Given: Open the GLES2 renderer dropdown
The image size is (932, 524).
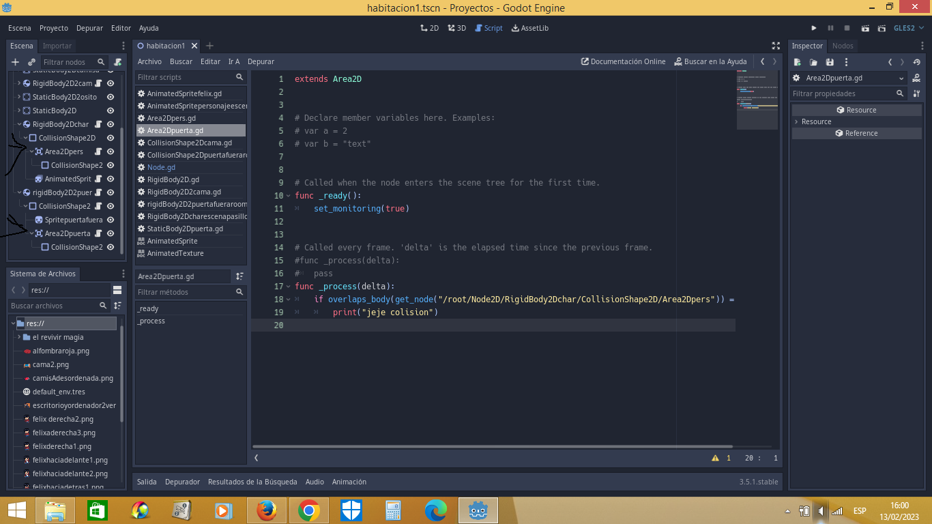Looking at the screenshot, I should tap(909, 28).
